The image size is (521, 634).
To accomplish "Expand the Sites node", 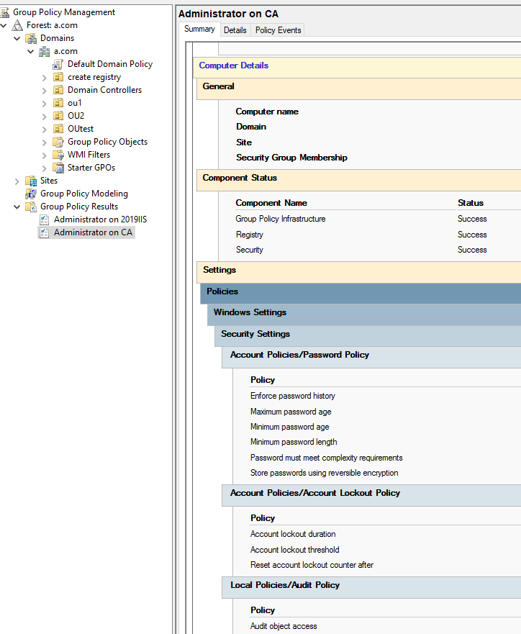I will 17,181.
